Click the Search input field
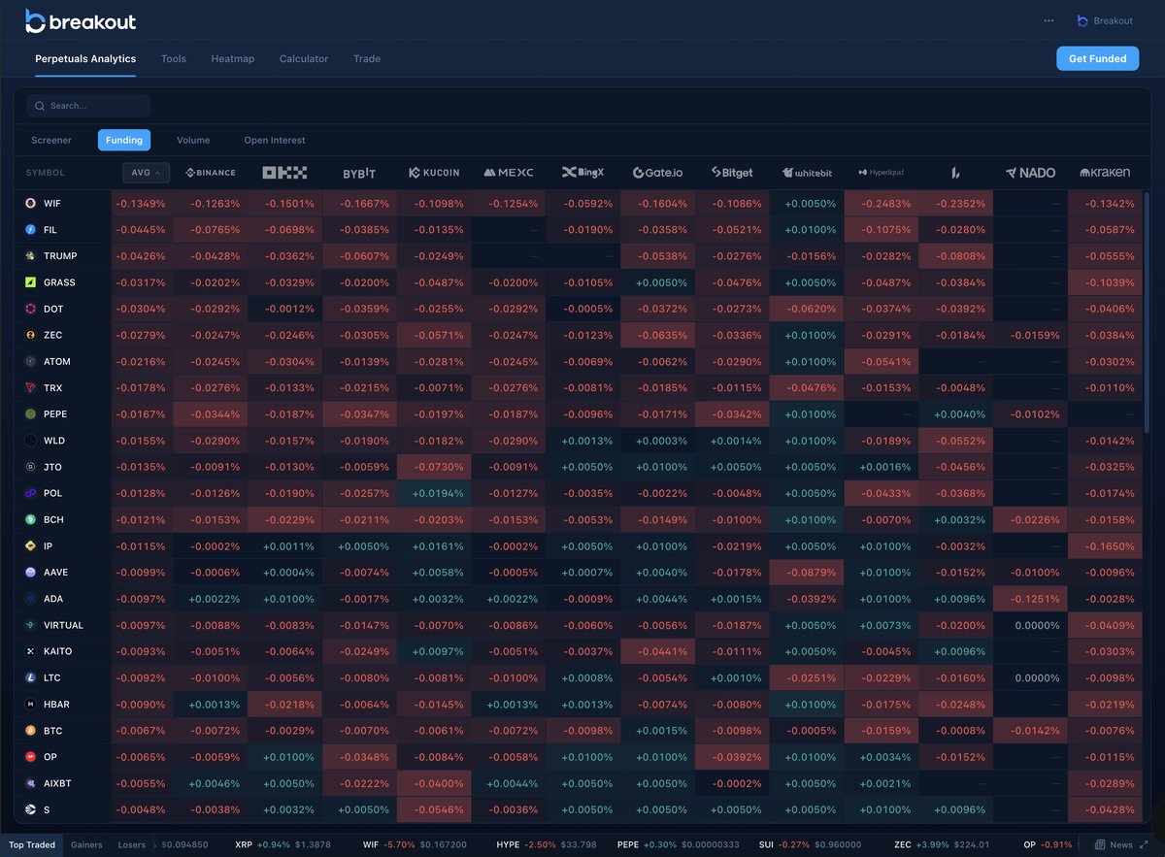 click(88, 106)
